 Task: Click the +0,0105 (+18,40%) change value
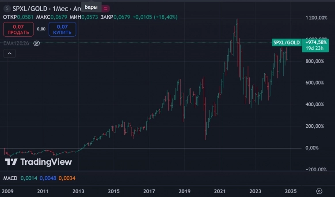[x=155, y=17]
